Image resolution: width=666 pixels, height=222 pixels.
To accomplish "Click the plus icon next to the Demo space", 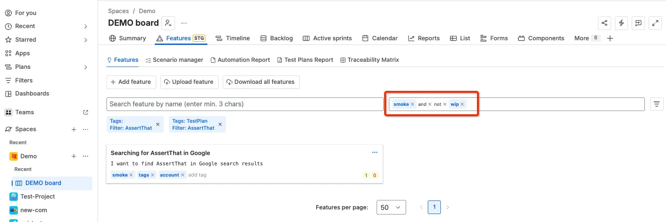I will 74,156.
